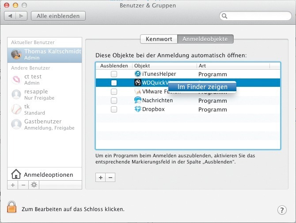Image resolution: width=296 pixels, height=223 pixels.
Task: Click the tk baseball avatar
Action: 16,109
